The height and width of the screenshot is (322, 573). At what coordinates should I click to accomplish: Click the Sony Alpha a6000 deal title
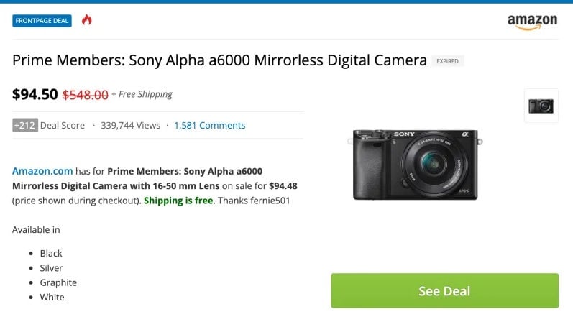[x=220, y=60]
